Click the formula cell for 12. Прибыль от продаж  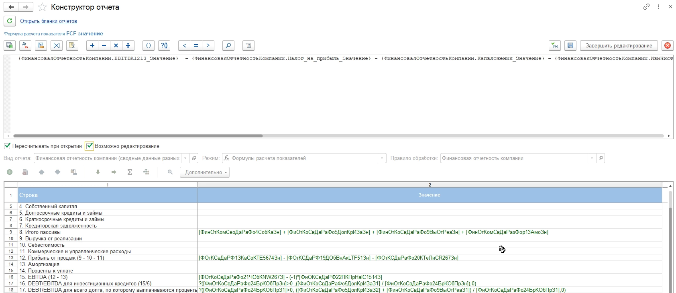[430, 258]
